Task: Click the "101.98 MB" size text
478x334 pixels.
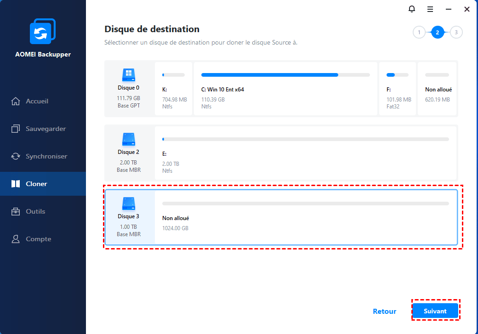Action: pos(399,99)
